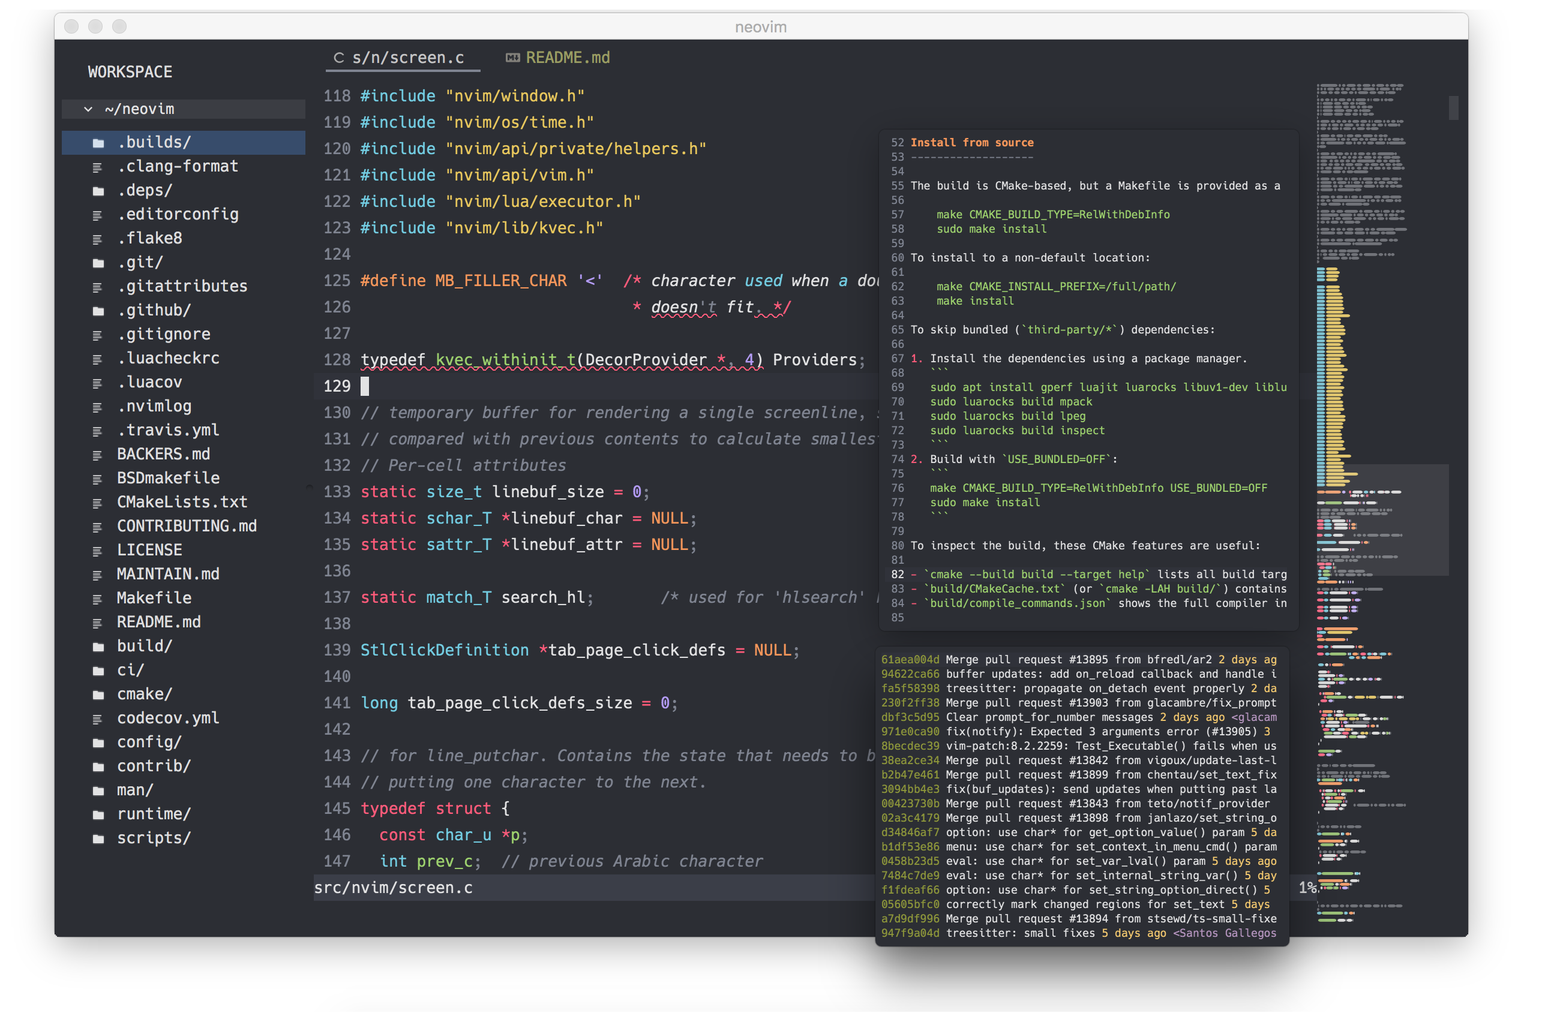Click the C file icon on screen.c tab

click(338, 58)
